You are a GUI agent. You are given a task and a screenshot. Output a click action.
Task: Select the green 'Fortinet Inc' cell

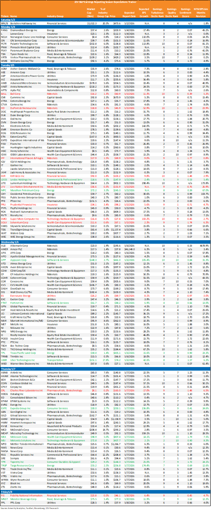point(18,302)
